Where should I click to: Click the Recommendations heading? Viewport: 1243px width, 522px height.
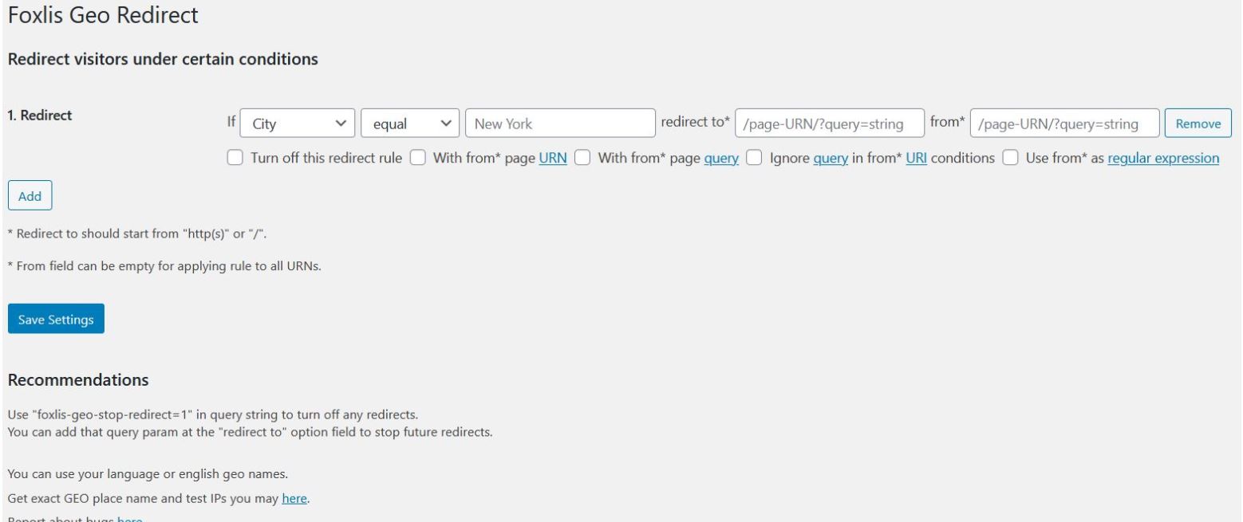[x=78, y=380]
